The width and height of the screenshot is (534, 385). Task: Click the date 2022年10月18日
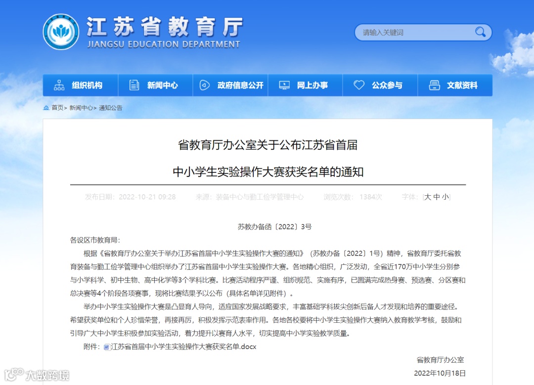click(440, 374)
